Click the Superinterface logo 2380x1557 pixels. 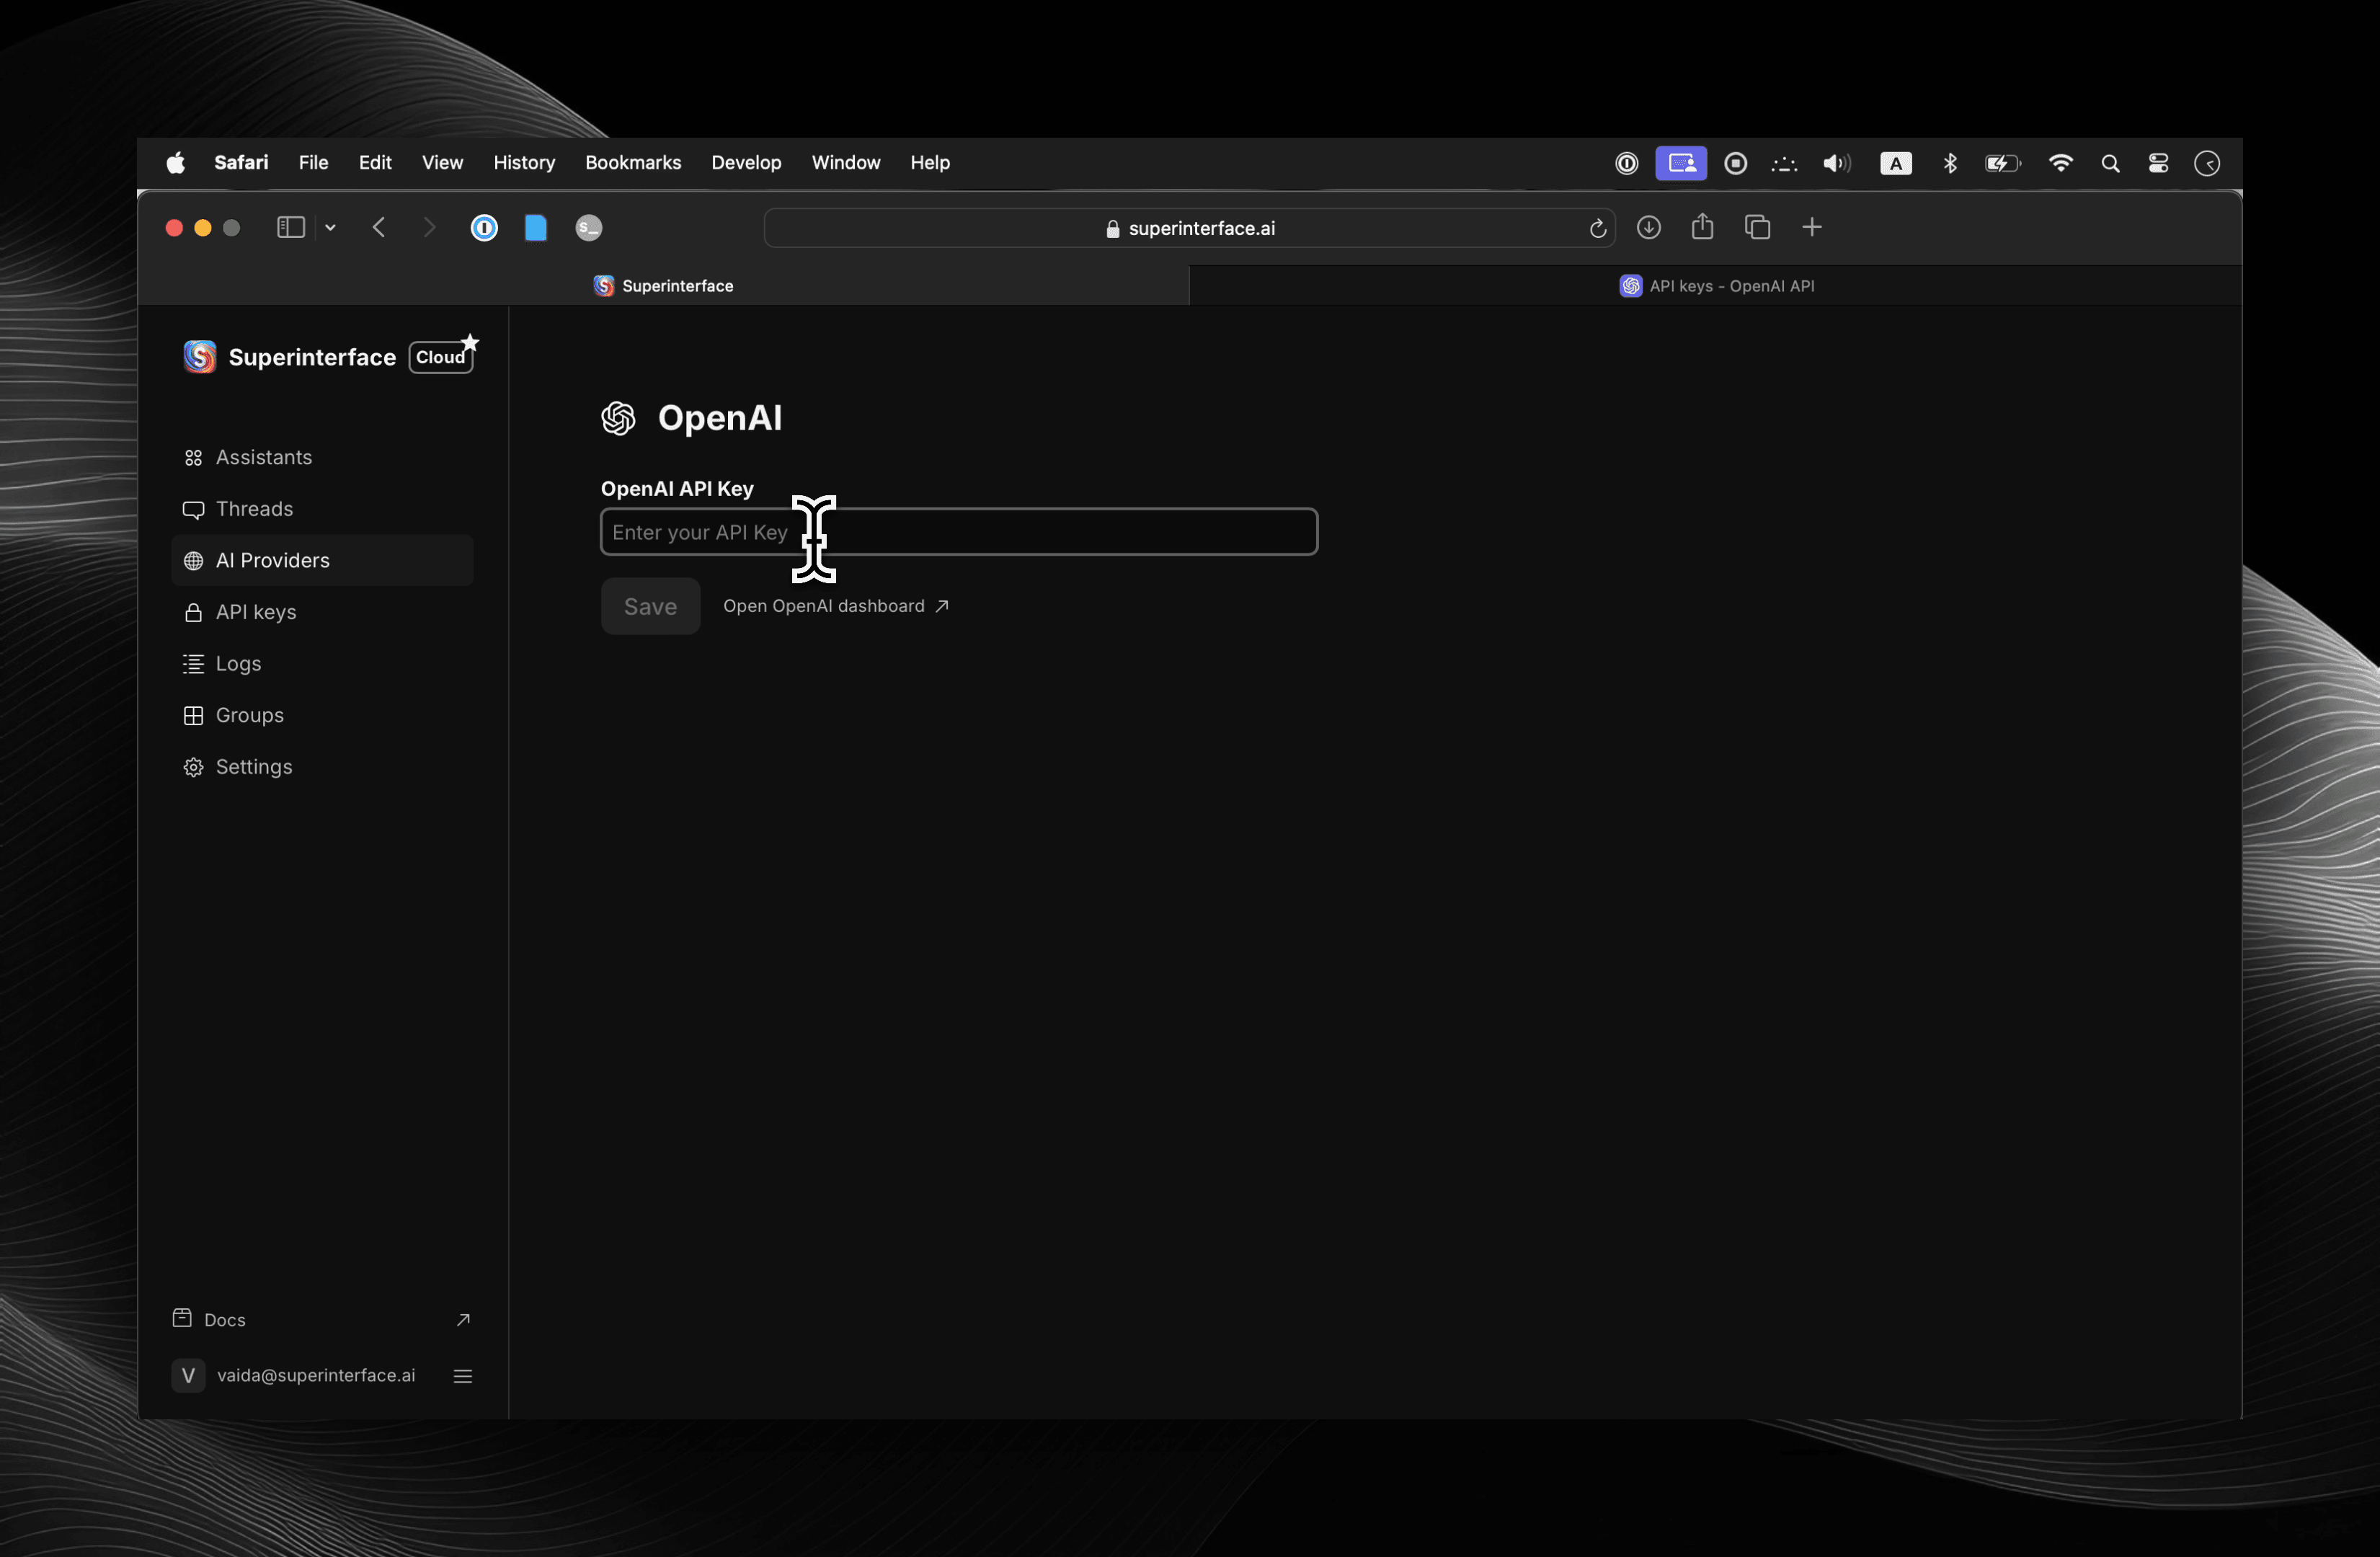click(x=199, y=356)
